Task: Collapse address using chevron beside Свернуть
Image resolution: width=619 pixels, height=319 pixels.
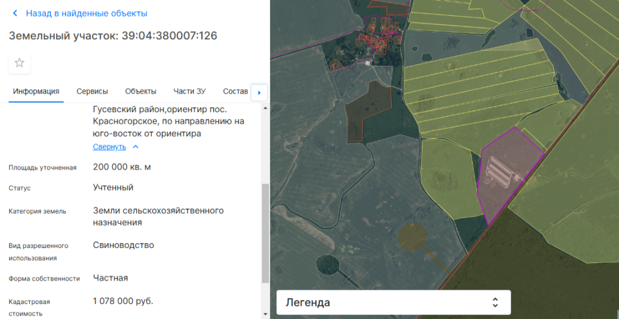Action: click(x=135, y=147)
